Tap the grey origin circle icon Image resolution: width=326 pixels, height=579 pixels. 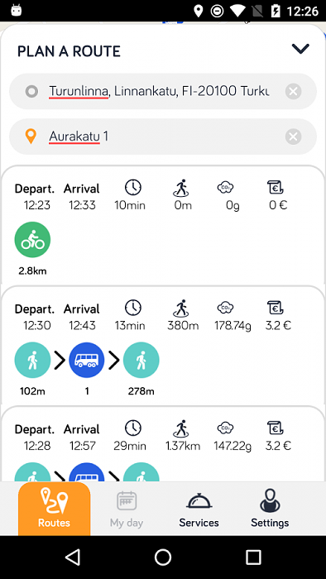point(31,91)
